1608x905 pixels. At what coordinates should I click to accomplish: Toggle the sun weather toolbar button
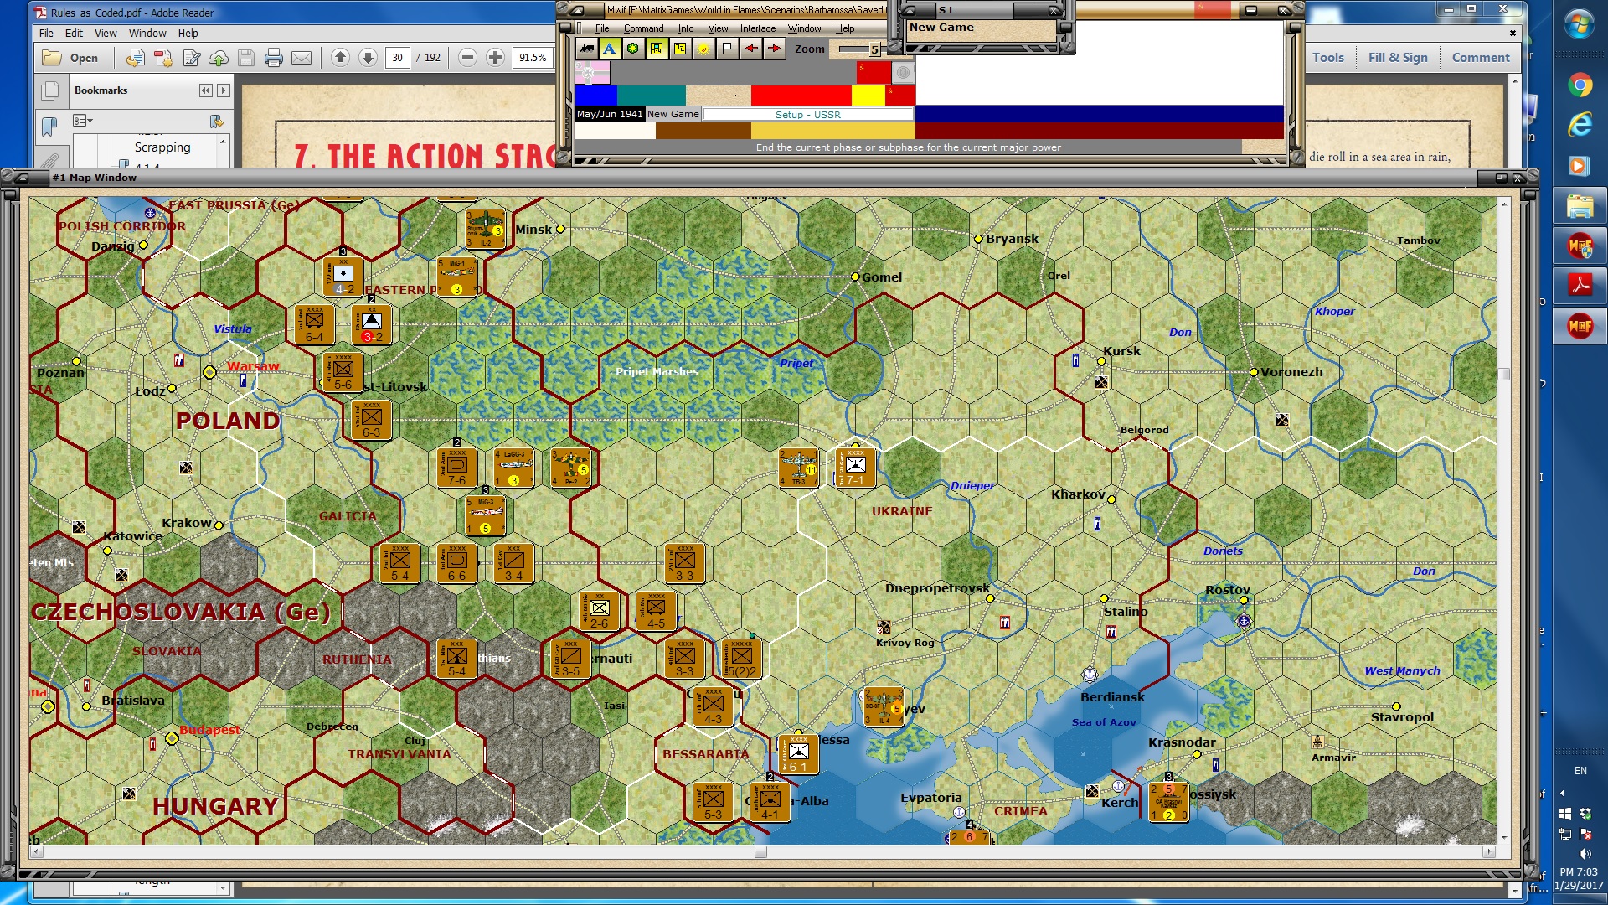703,49
